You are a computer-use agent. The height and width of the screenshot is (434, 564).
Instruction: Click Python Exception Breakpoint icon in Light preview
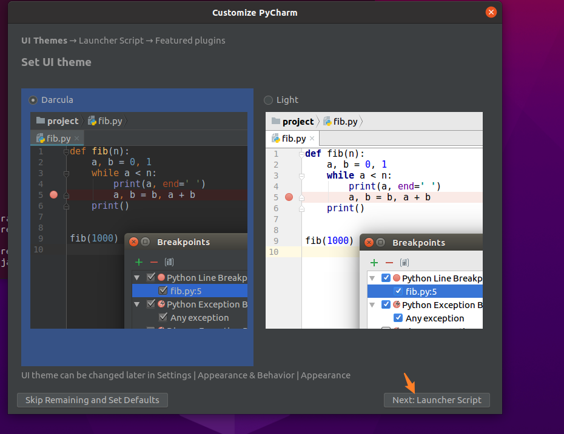coord(397,304)
